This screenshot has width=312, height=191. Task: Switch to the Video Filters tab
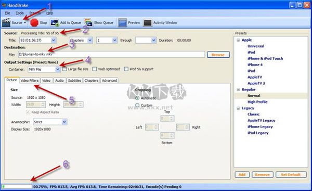[x=30, y=81]
